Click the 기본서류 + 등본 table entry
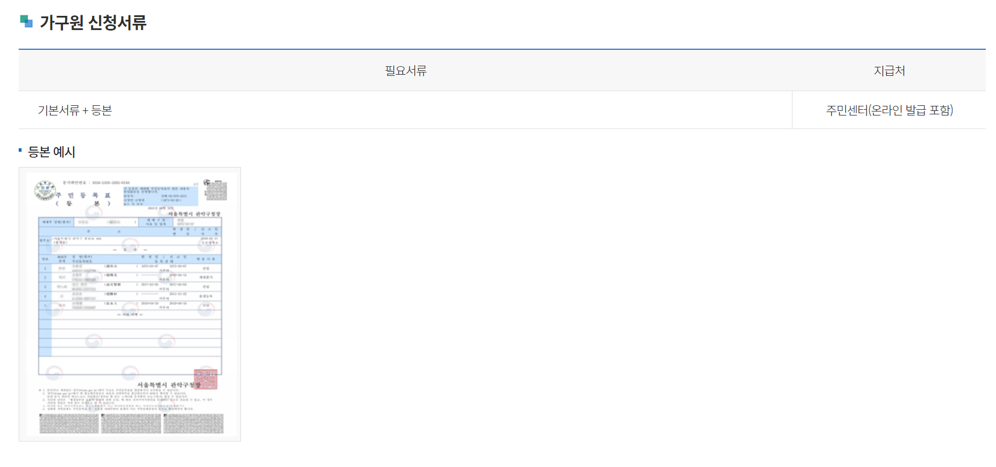Image resolution: width=996 pixels, height=467 pixels. (x=75, y=110)
